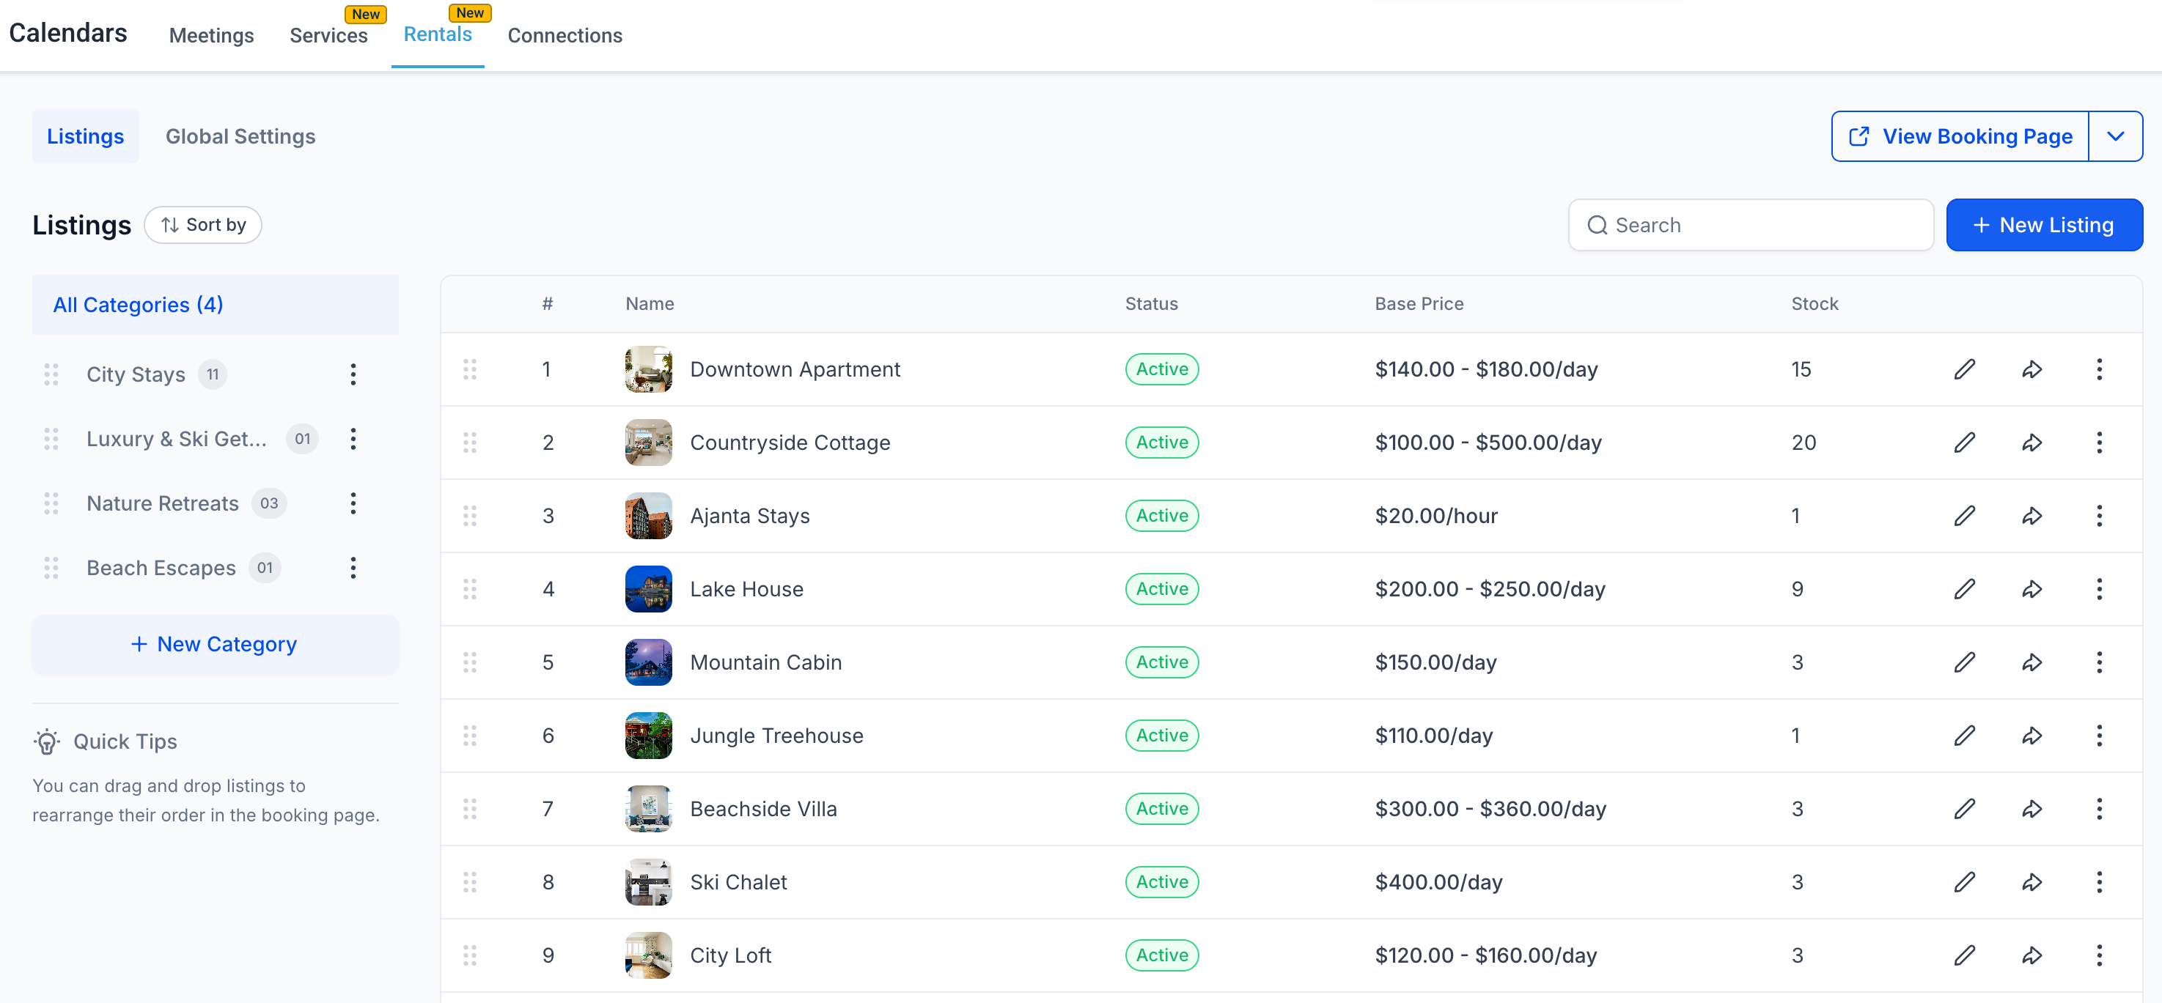Viewport: 2162px width, 1003px height.
Task: Click the share icon for Beachside Villa
Action: pos(2032,808)
